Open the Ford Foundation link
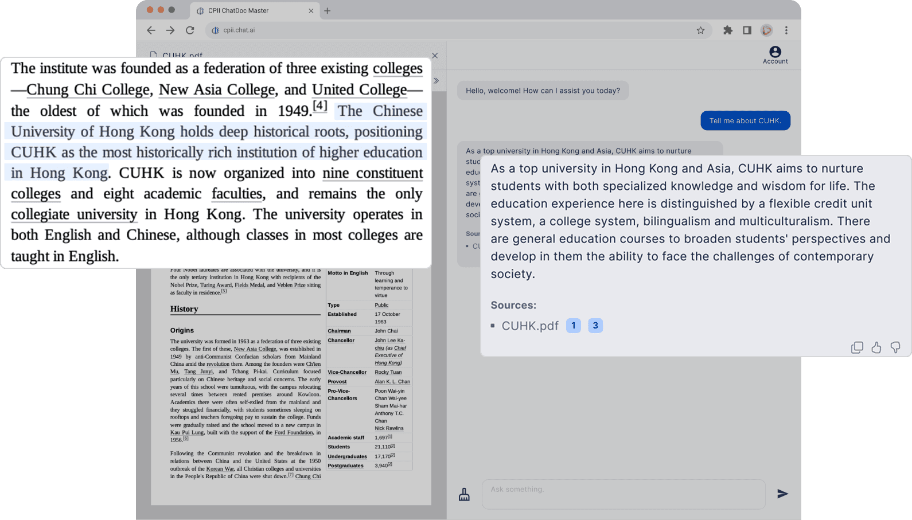Screen dimensions: 912x520 point(294,432)
